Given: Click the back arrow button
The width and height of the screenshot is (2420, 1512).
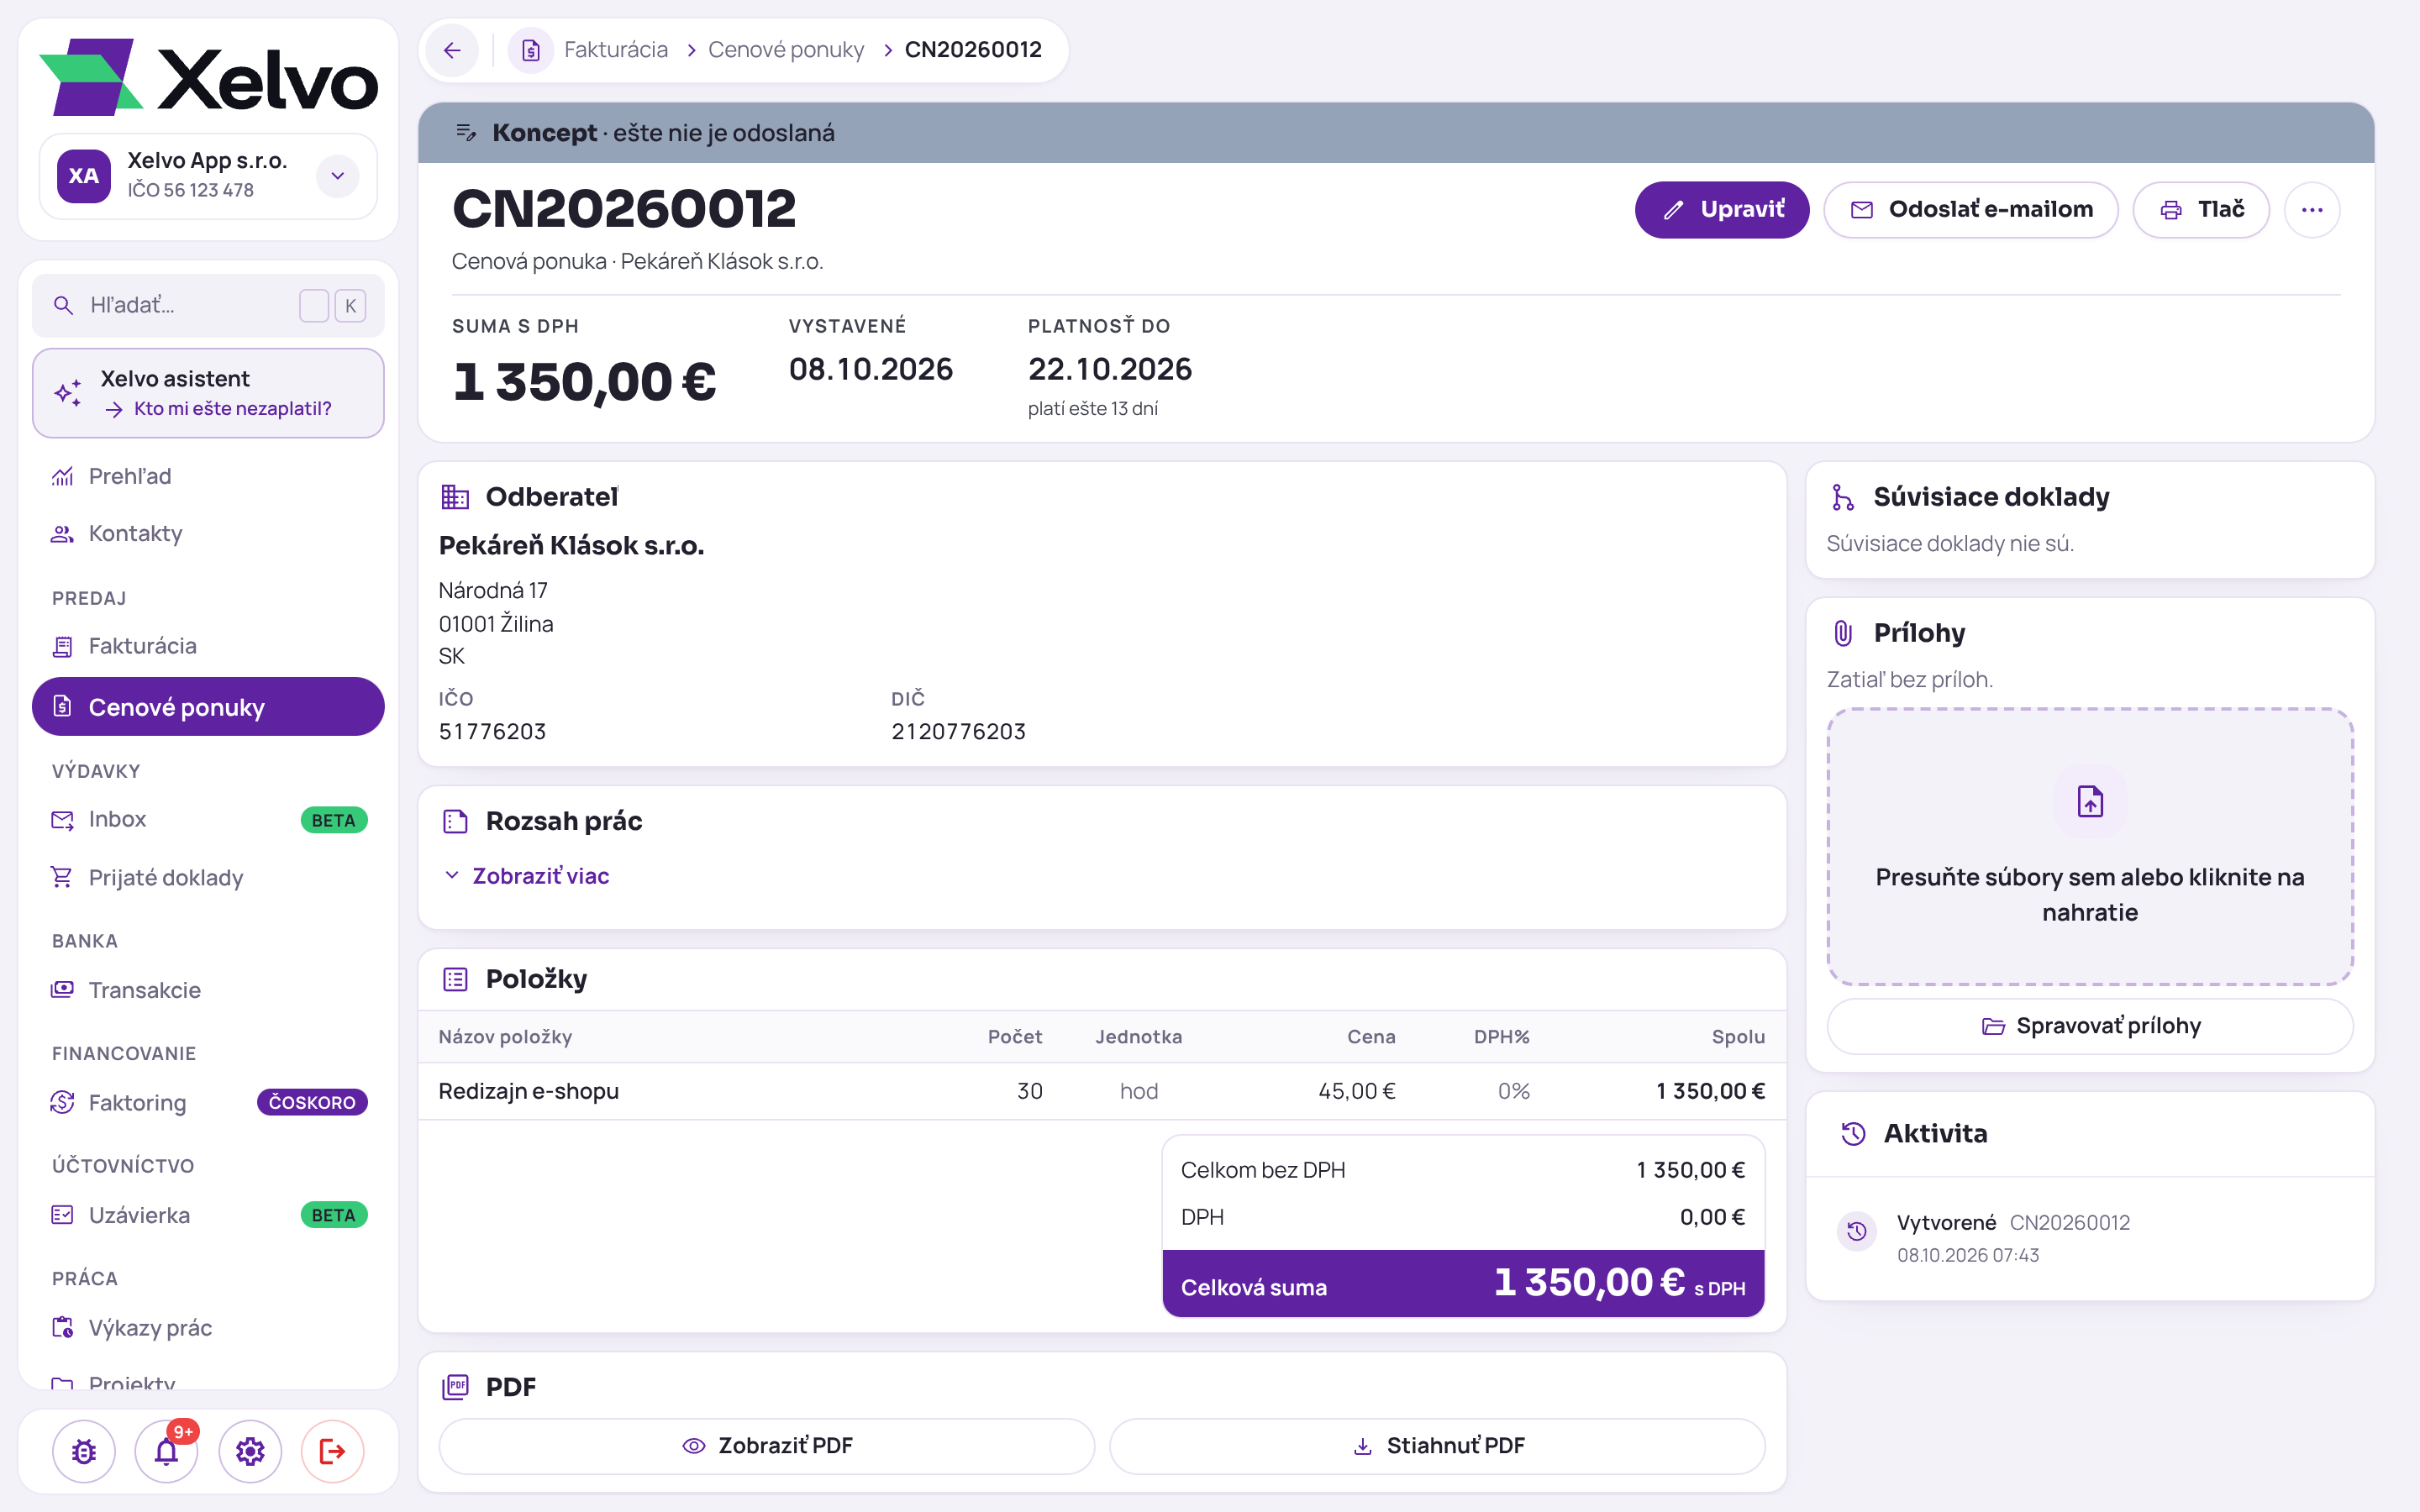Looking at the screenshot, I should click(452, 50).
